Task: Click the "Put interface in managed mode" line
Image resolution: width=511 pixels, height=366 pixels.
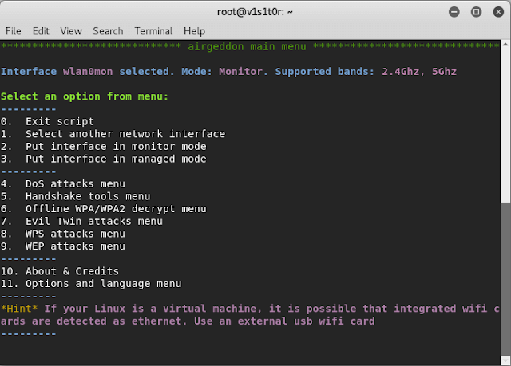Action: 116,159
